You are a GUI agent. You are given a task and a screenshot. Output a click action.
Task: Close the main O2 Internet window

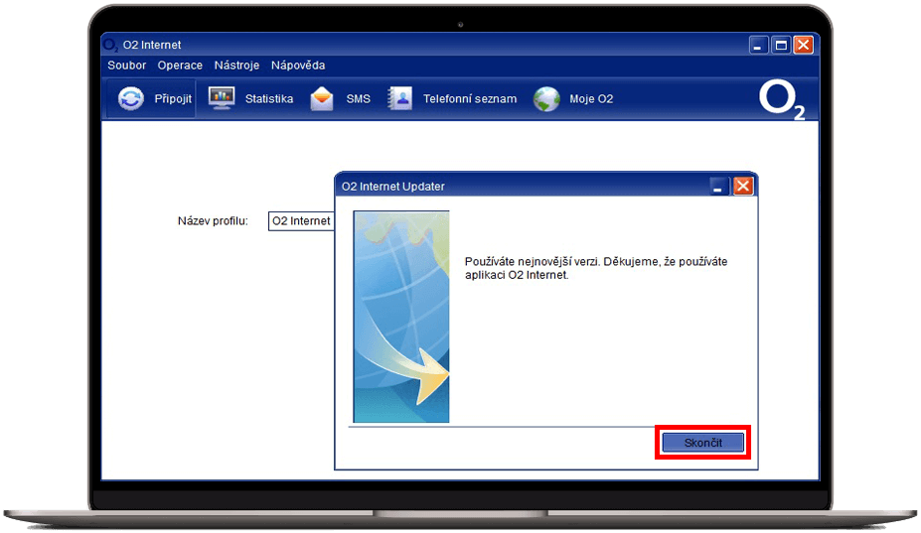803,45
